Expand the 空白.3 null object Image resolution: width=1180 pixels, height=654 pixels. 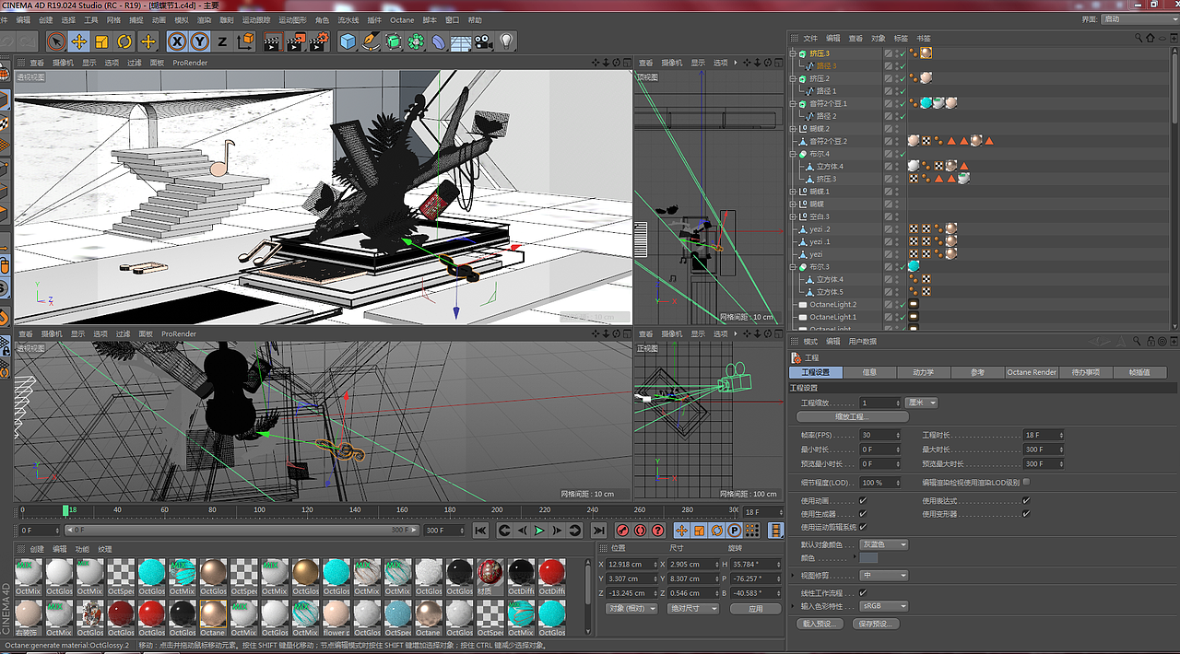click(x=793, y=216)
